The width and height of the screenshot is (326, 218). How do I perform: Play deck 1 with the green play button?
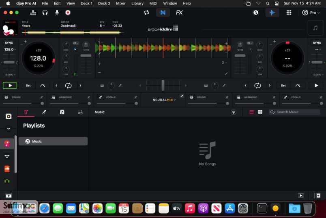(x=10, y=86)
